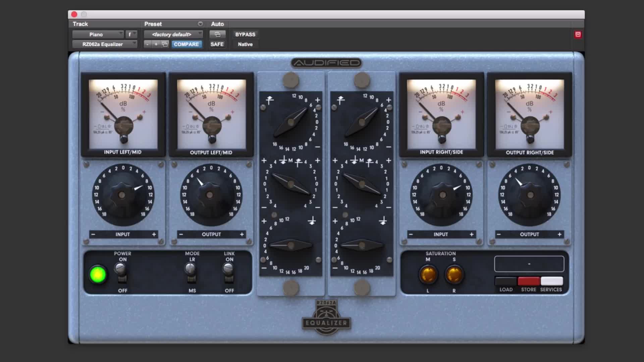Click the left module high shelf EQ knob
This screenshot has width=644, height=362.
pos(291,122)
